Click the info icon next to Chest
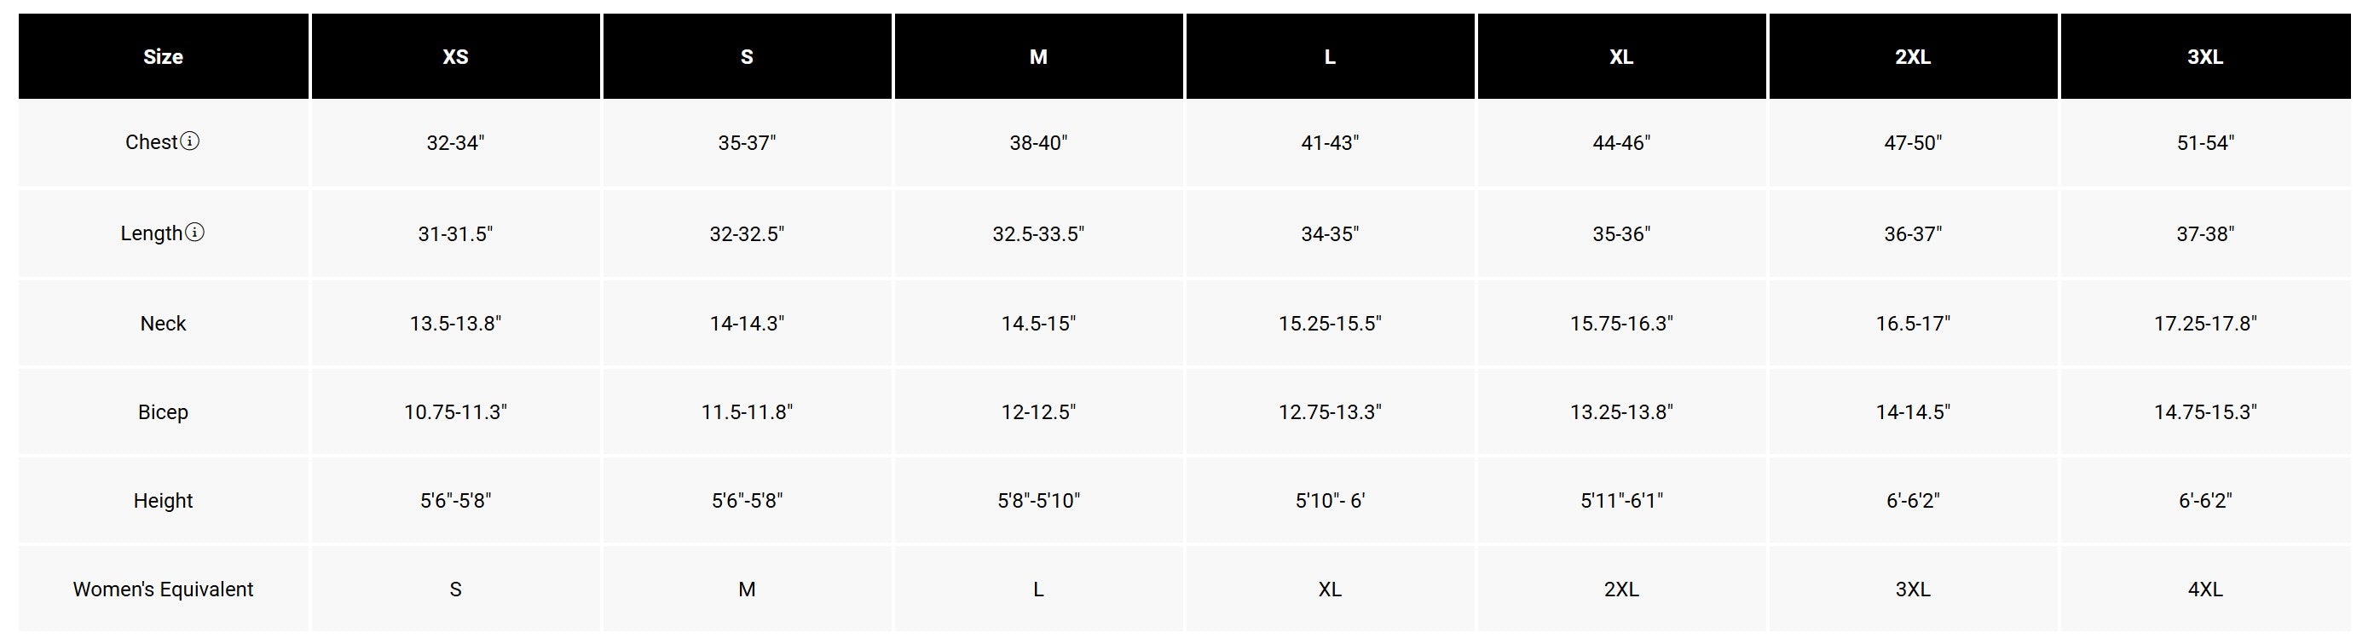 [x=190, y=141]
